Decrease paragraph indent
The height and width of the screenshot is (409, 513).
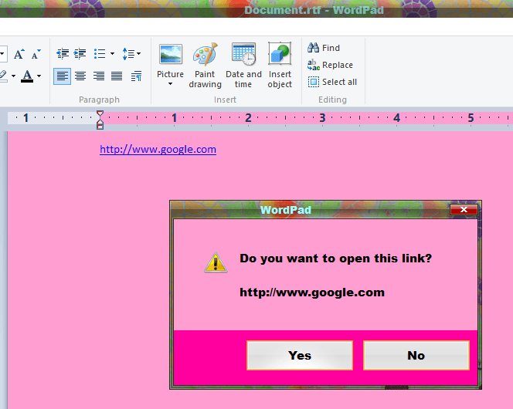63,53
